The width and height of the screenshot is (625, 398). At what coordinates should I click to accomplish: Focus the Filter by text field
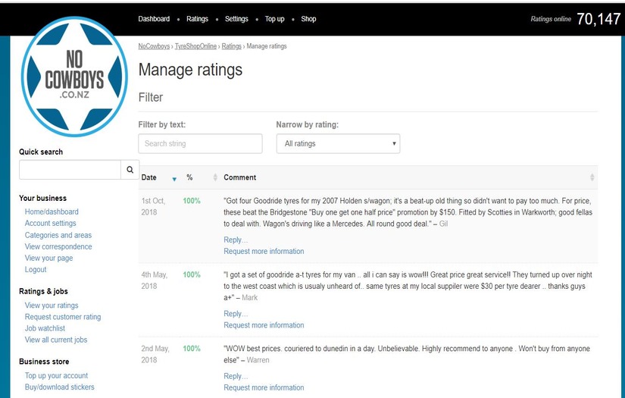[x=200, y=143]
